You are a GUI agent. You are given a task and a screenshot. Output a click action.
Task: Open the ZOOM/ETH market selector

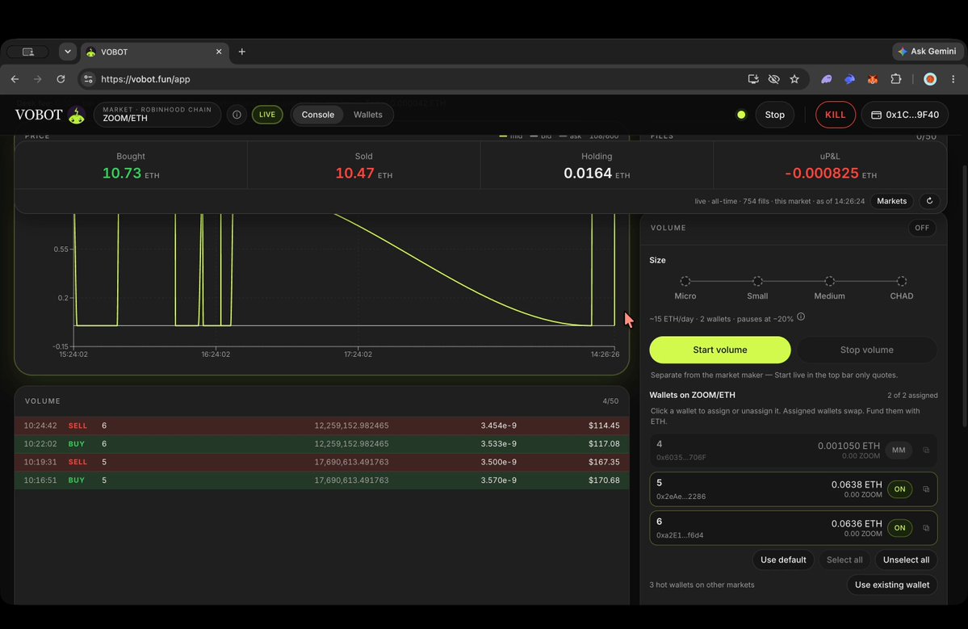(157, 115)
